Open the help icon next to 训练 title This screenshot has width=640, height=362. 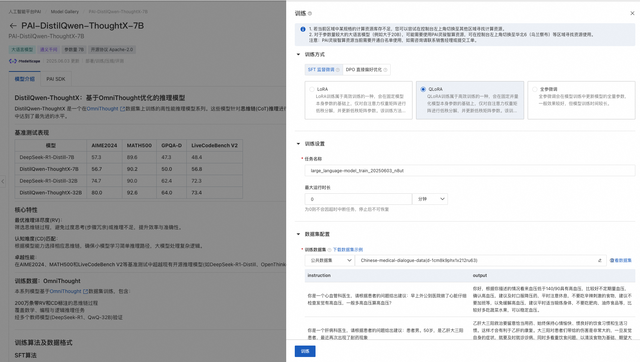coord(310,14)
